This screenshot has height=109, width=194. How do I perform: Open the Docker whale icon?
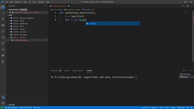pyautogui.click(x=3, y=55)
